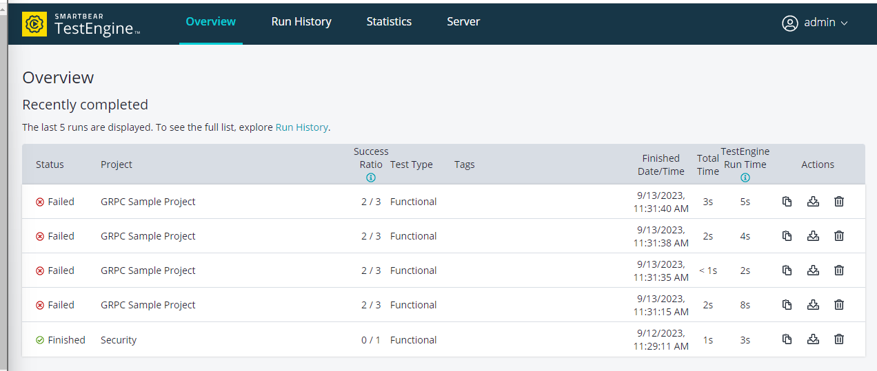Click the Finished Date/Time column header
877x371 pixels.
click(661, 165)
